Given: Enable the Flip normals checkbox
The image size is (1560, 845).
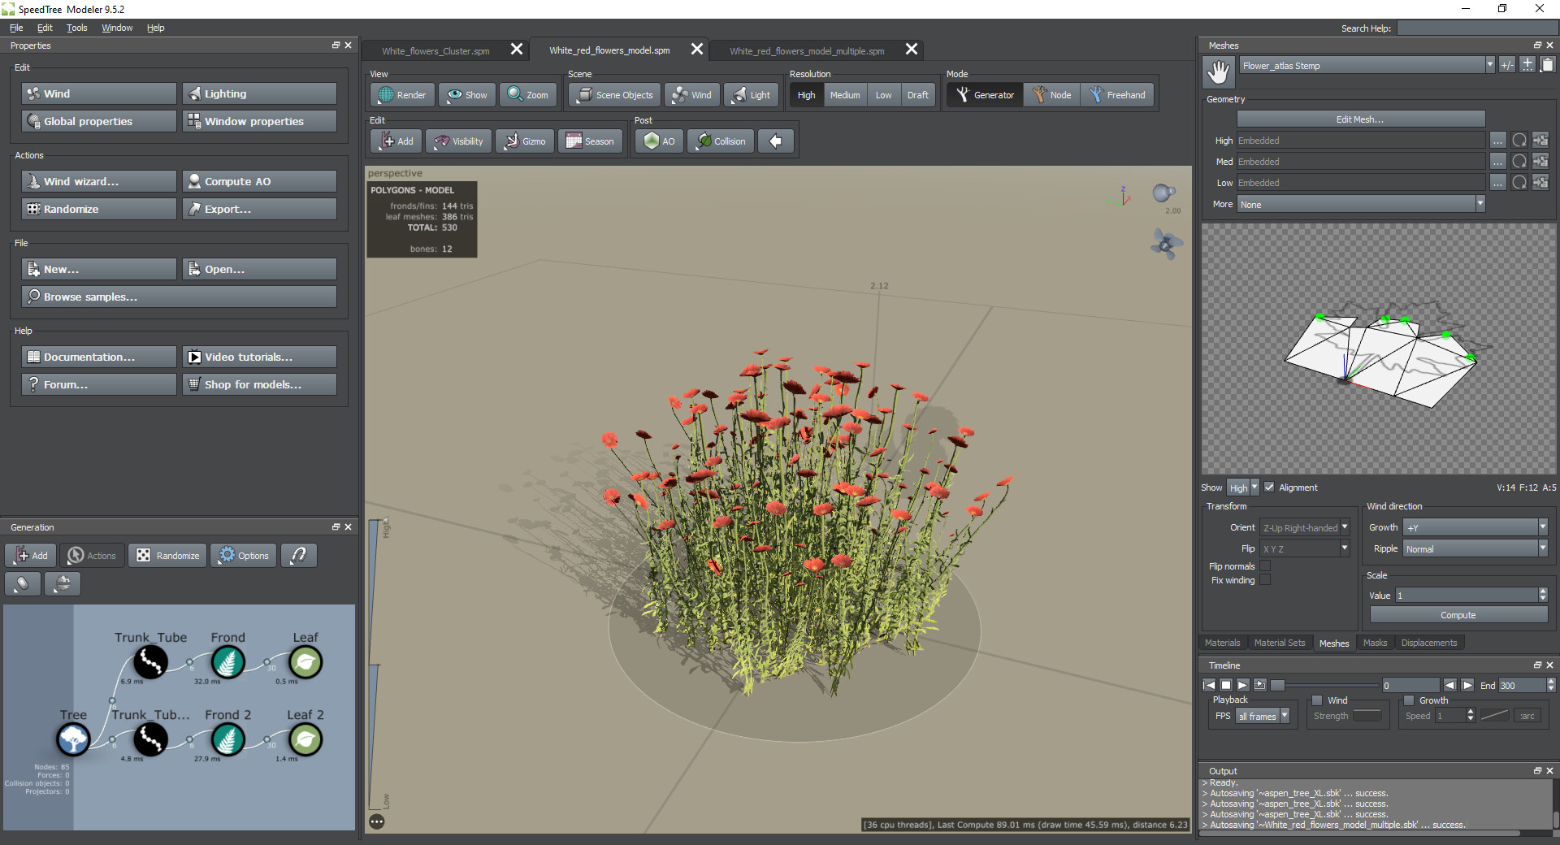Looking at the screenshot, I should click(x=1265, y=566).
